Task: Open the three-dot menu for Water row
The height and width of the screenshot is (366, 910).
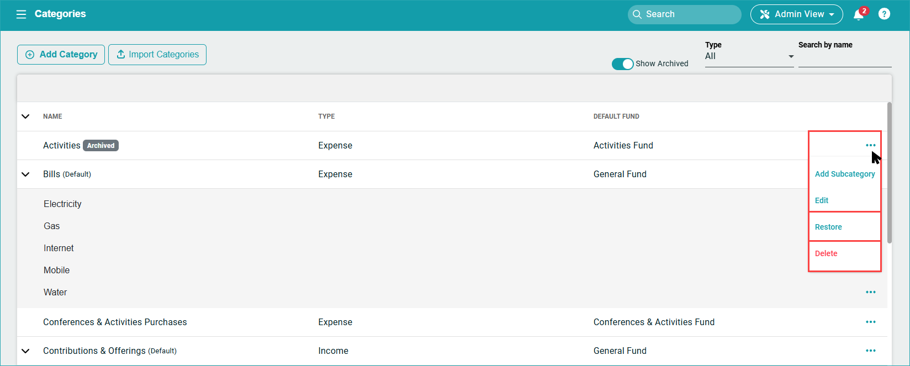Action: click(870, 292)
